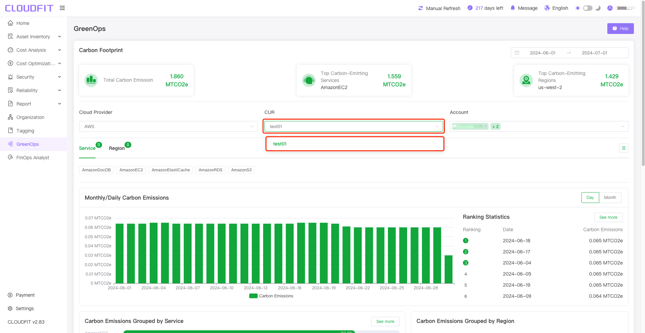
Task: Close the CUR test01 dropdown
Action: 354,126
